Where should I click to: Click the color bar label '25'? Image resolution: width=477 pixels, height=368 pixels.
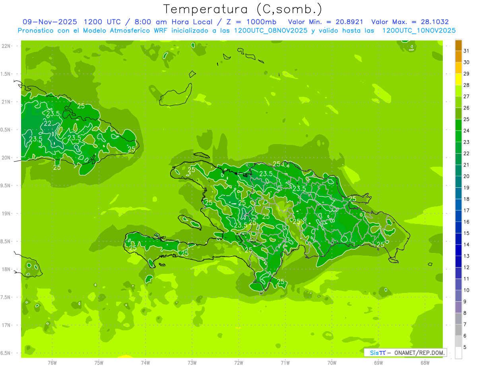[x=466, y=119]
